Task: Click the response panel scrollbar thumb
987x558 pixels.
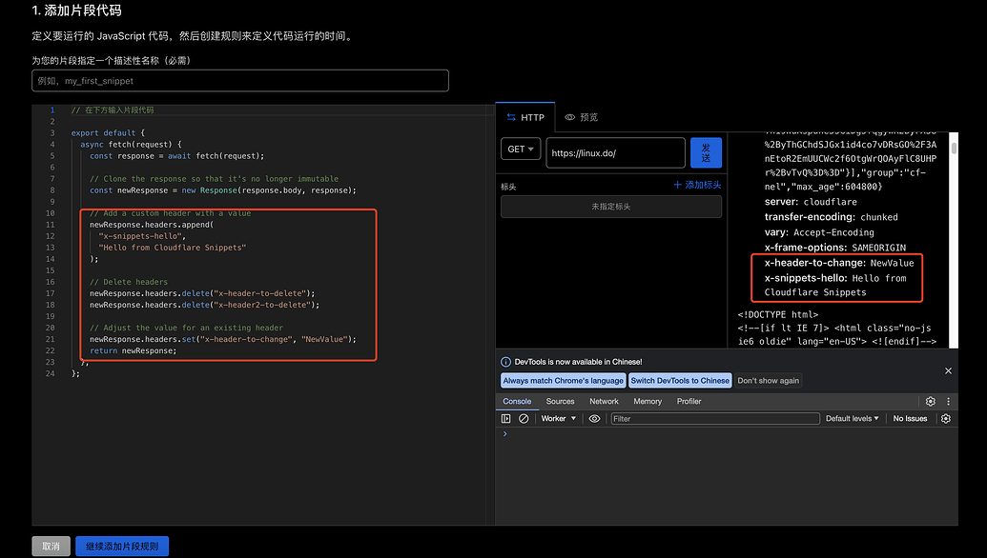Action: pyautogui.click(x=954, y=149)
